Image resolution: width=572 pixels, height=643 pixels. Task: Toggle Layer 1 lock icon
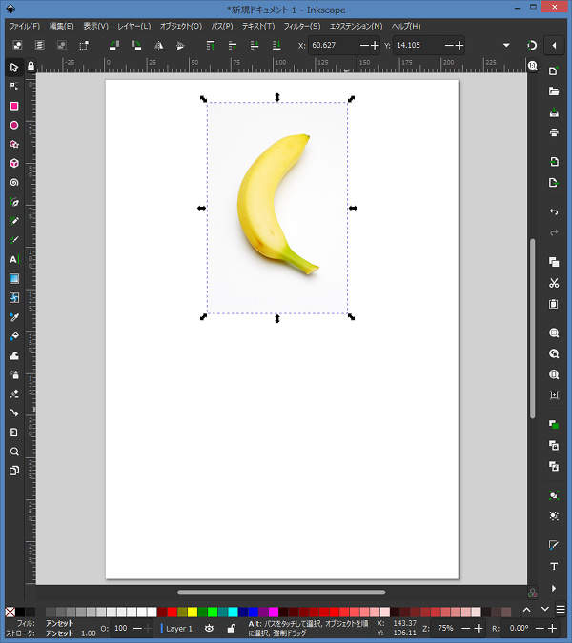pos(231,628)
